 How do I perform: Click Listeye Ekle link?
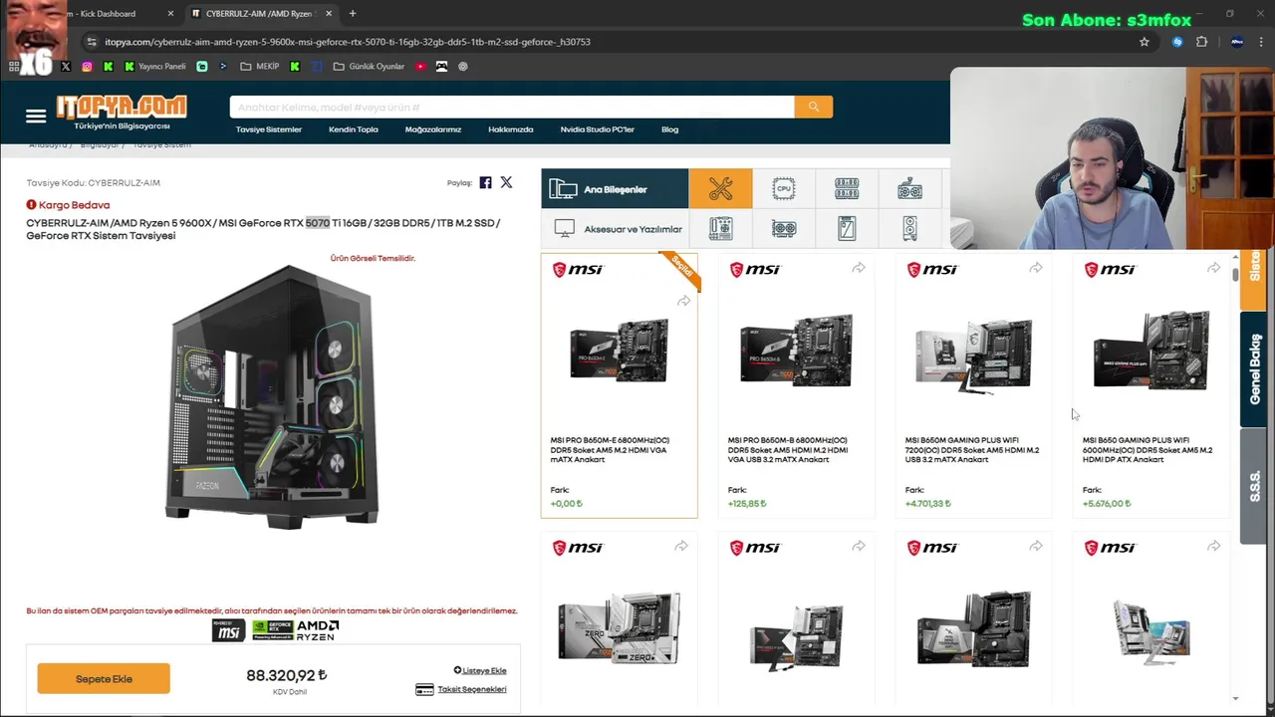click(x=480, y=670)
